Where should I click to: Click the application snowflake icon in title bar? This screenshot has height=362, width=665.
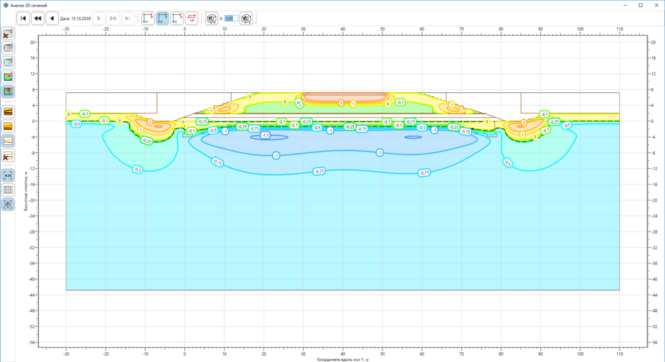pyautogui.click(x=5, y=5)
